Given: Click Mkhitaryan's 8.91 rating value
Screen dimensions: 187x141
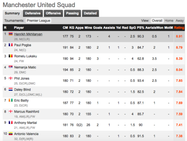Looking at the screenshot, I should pos(179,36).
